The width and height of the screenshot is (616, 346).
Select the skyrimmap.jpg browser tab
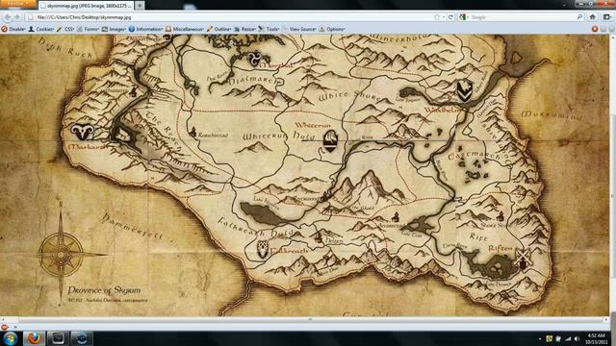tap(87, 6)
